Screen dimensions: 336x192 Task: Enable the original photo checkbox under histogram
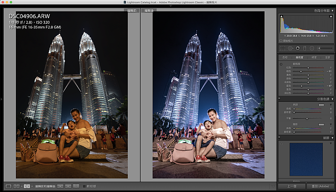[281, 40]
